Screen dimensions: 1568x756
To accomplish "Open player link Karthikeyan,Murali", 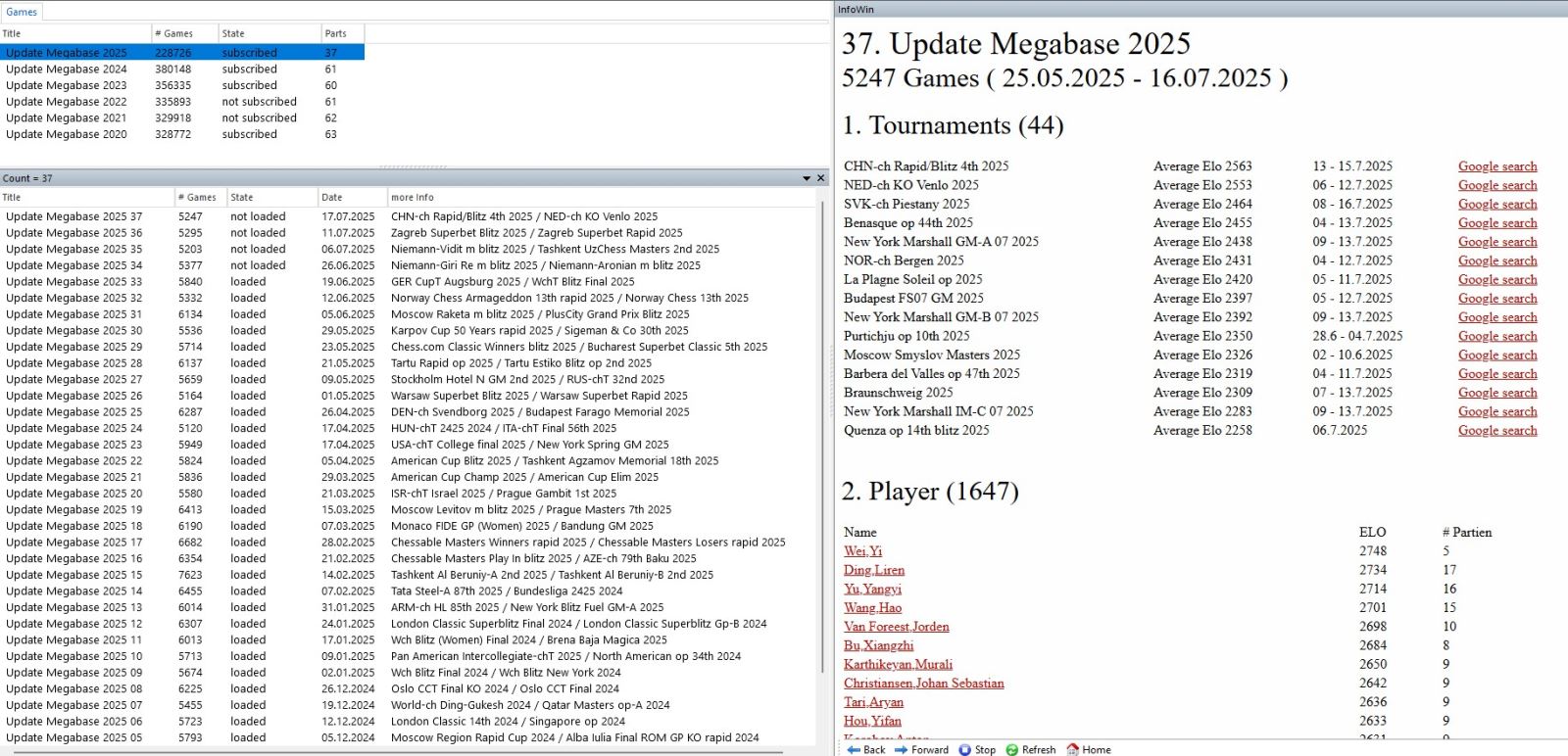I will coord(898,664).
